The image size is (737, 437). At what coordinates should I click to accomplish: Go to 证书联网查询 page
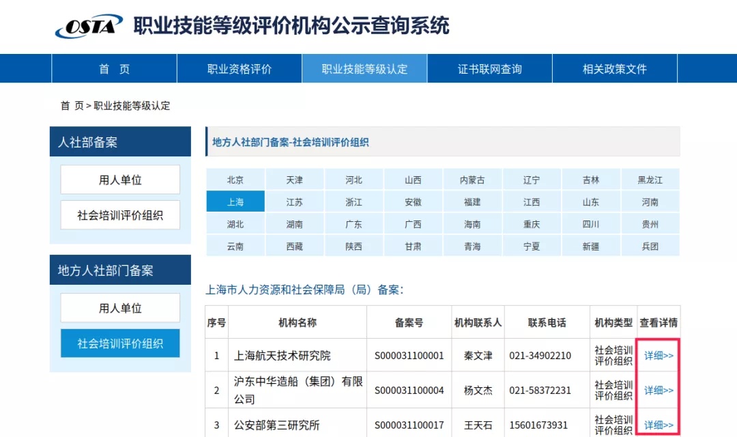(489, 69)
